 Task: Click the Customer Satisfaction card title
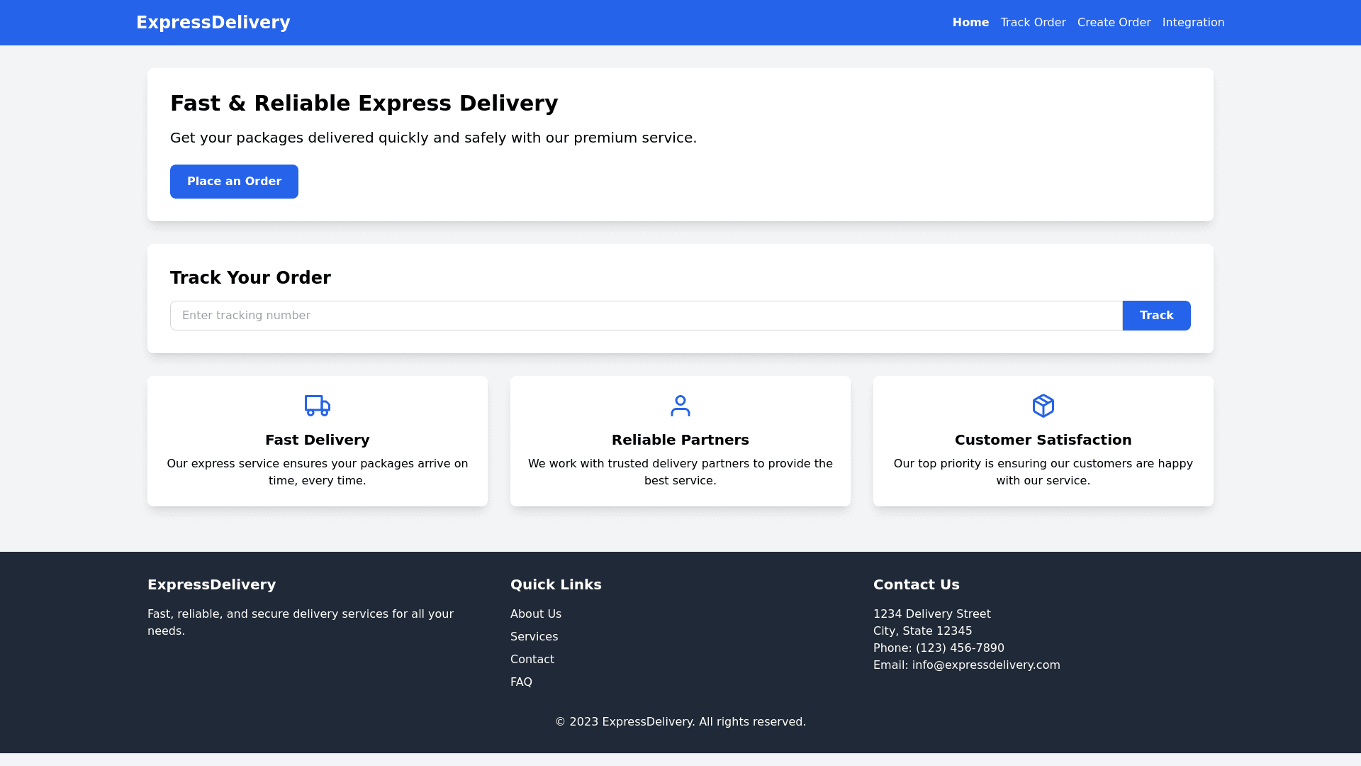click(x=1043, y=440)
